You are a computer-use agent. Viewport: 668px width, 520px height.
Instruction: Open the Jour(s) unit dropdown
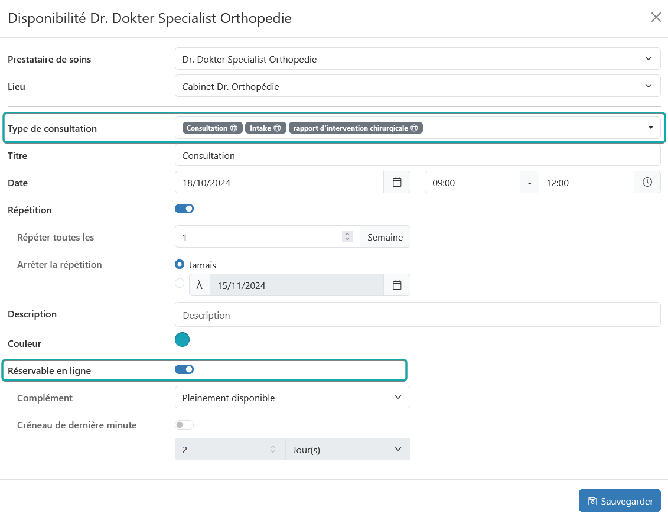[348, 449]
